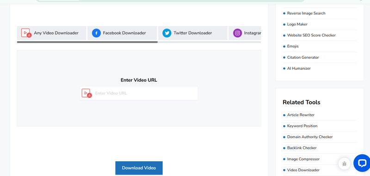370x176 pixels.
Task: Click the Related Tools heading
Action: coord(302,102)
